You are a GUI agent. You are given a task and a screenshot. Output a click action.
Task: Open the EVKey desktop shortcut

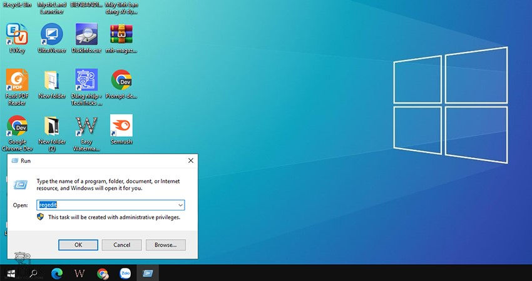point(17,38)
